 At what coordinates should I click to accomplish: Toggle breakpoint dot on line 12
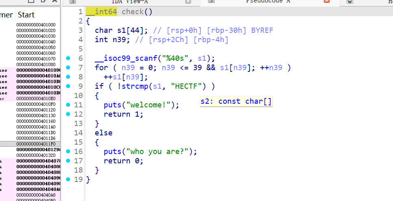(x=68, y=114)
